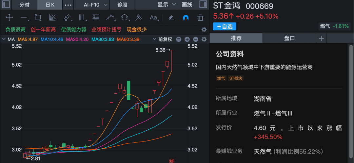Select the wave pattern tool
354x163 pixels.
110,17
